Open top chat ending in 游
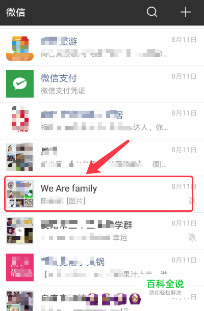The width and height of the screenshot is (204, 311). (102, 47)
